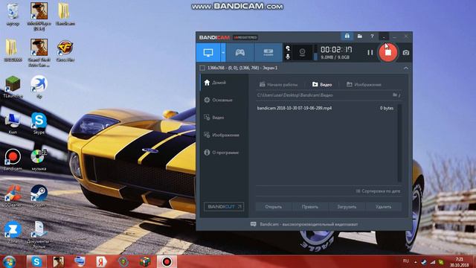The image size is (476, 268).
Task: Launch Bandicut from the BANDICUT button
Action: (224, 207)
